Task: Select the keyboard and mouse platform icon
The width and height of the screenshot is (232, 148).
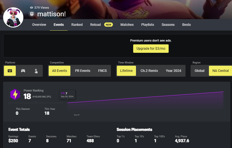Action: tap(10, 71)
